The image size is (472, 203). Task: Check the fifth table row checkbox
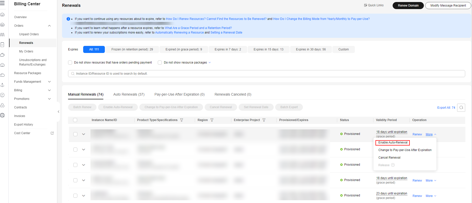(75, 196)
